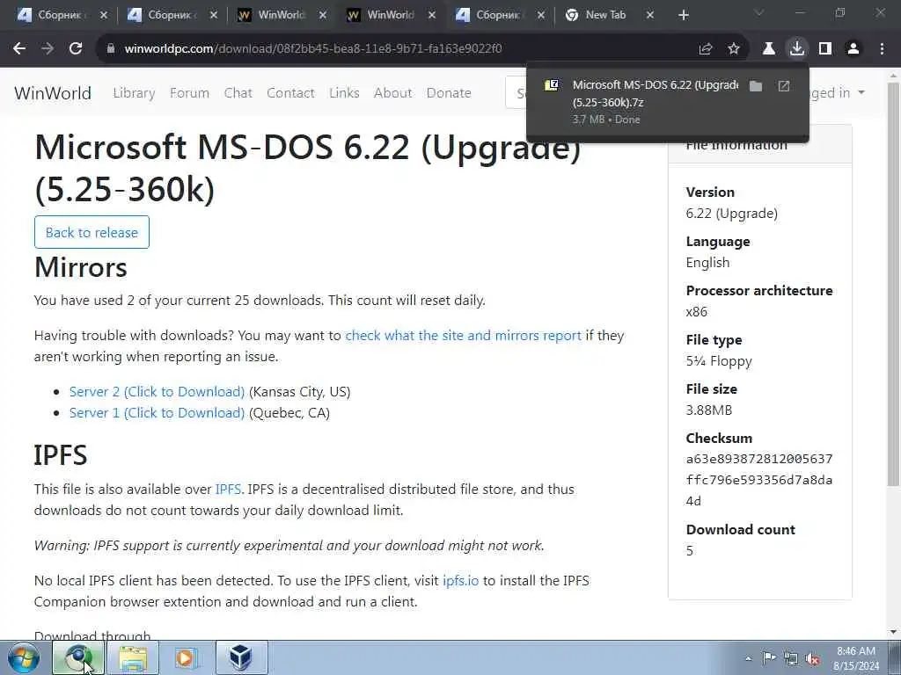
Task: Share this page via address bar icon
Action: 706,49
